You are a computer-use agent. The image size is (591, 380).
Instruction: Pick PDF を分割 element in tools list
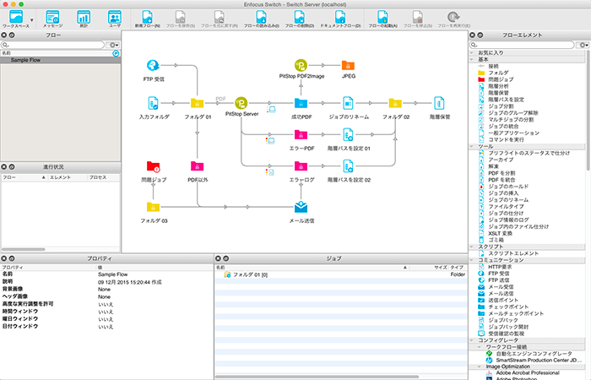pyautogui.click(x=502, y=173)
